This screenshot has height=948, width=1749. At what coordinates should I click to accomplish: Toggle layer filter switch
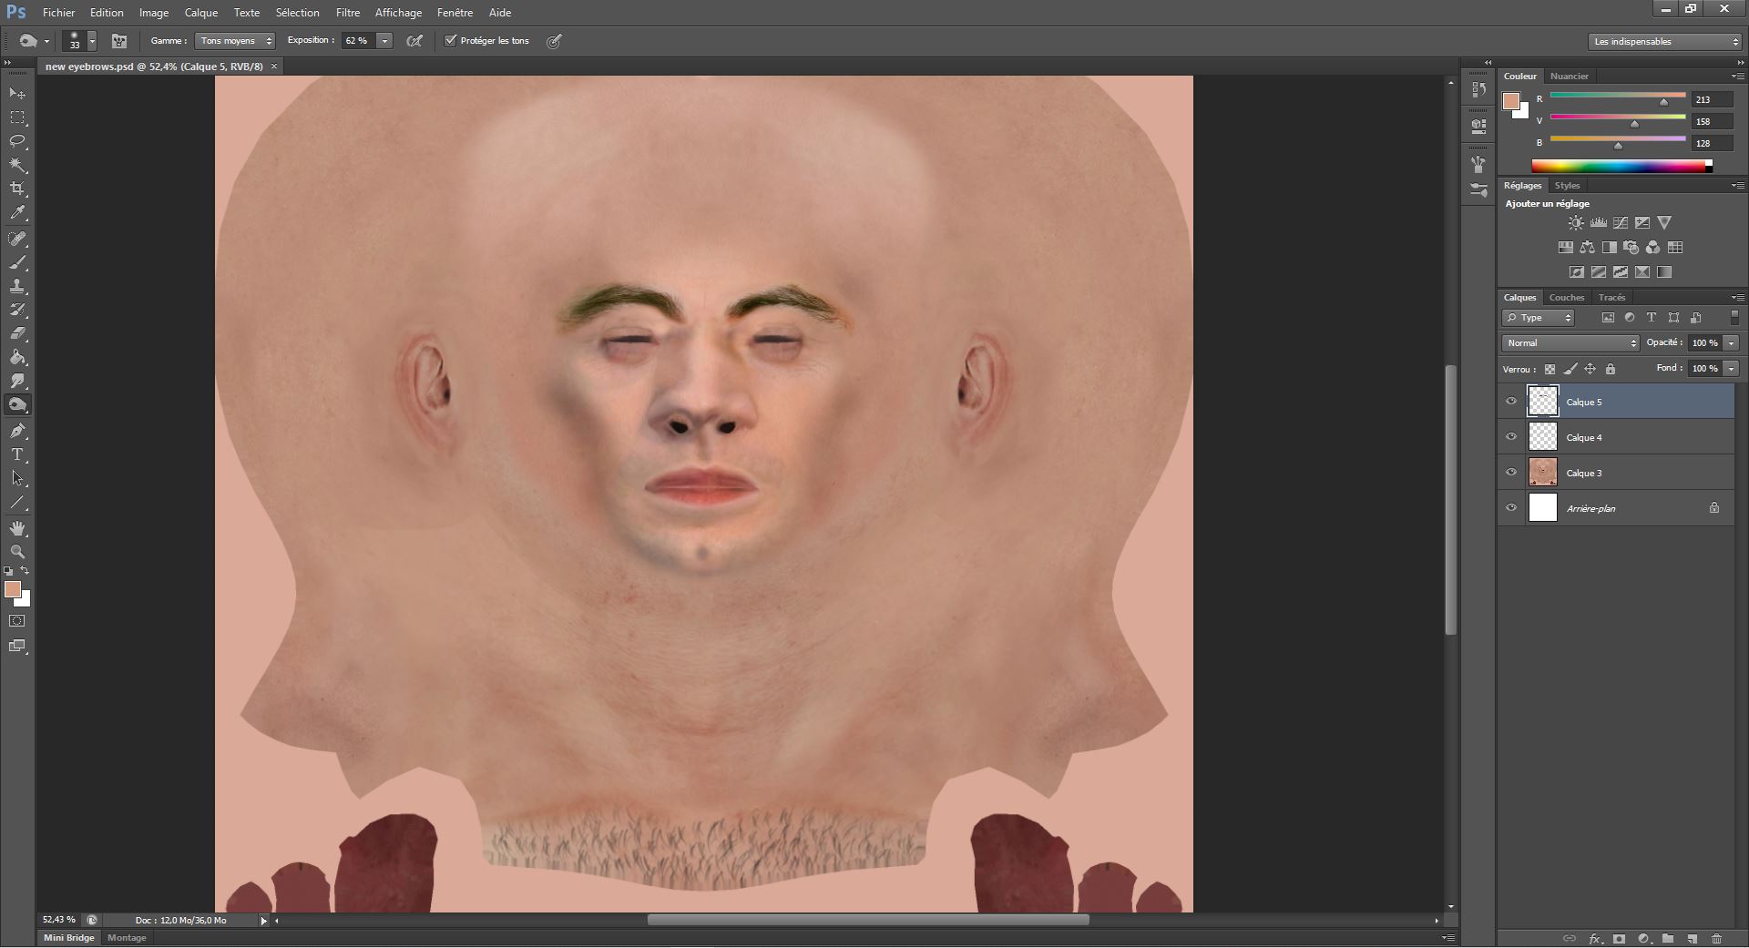click(1734, 318)
